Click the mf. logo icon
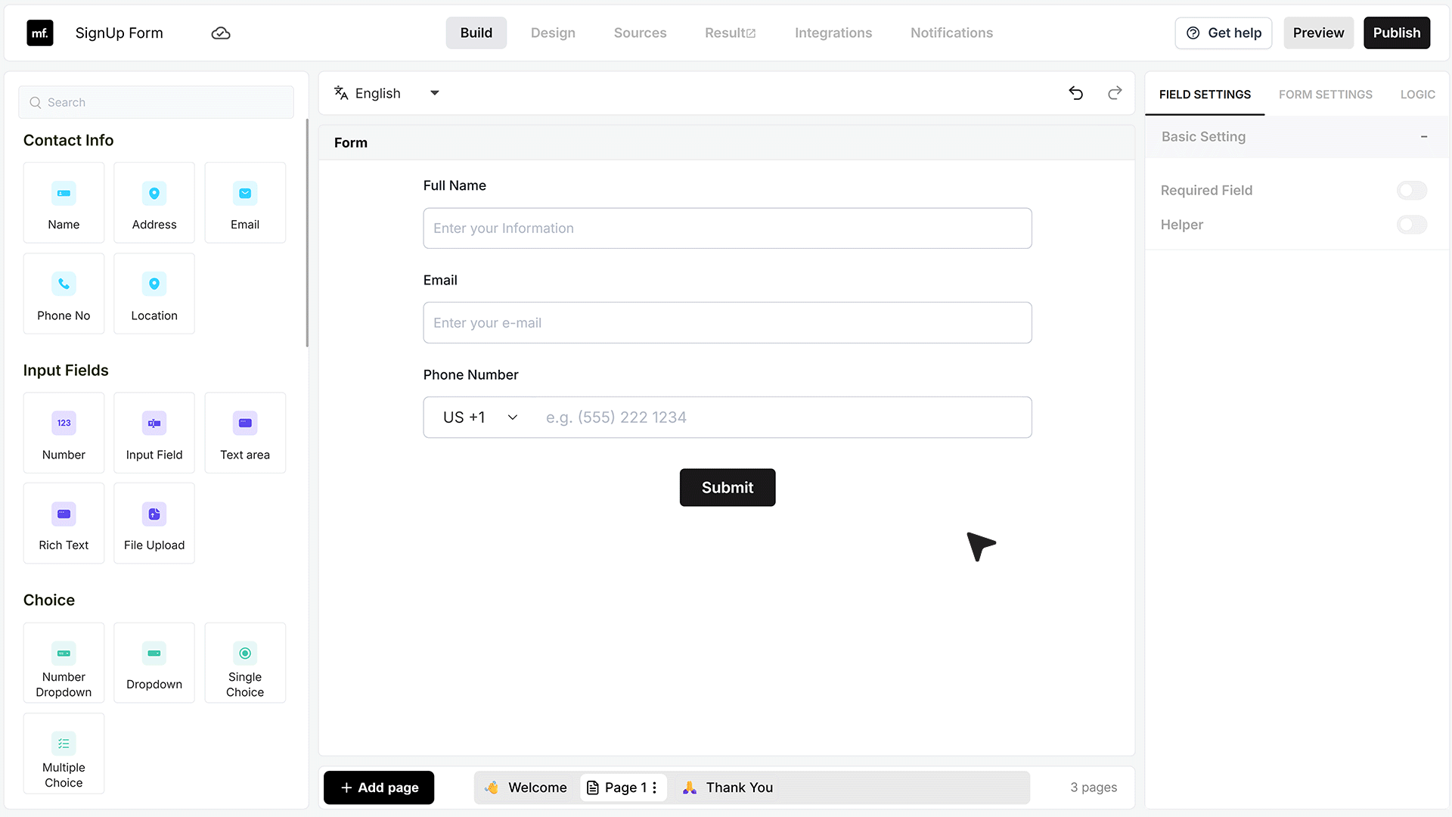The width and height of the screenshot is (1452, 817). (x=40, y=33)
